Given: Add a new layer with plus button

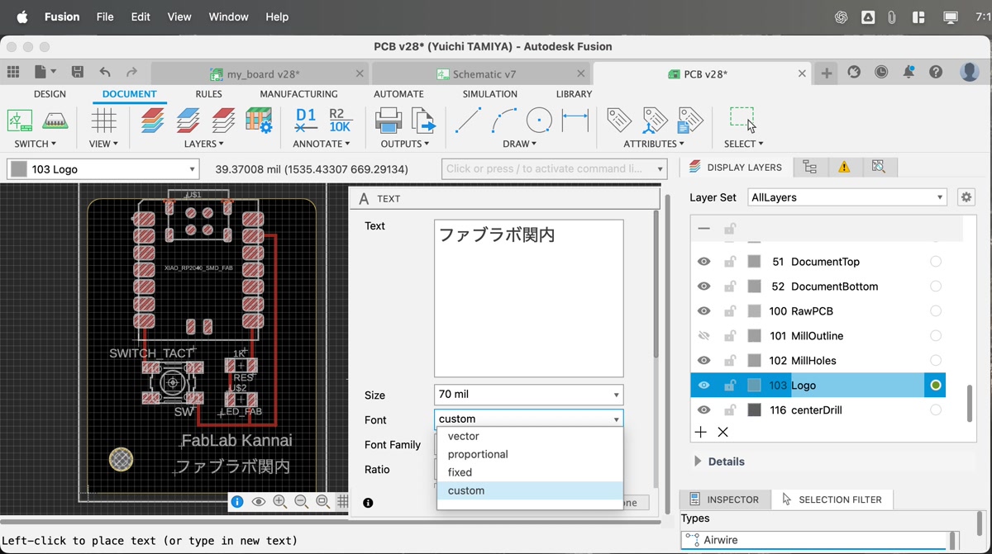Looking at the screenshot, I should pos(700,432).
